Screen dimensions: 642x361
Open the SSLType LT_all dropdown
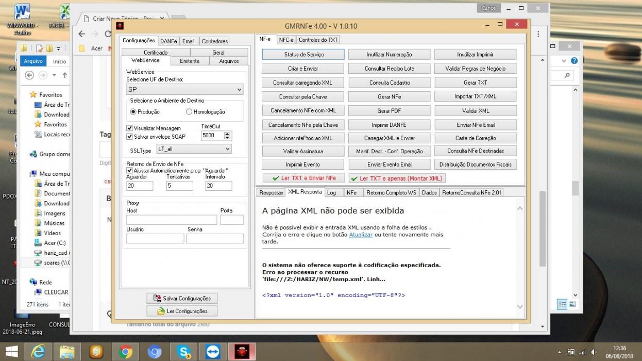[x=194, y=149]
